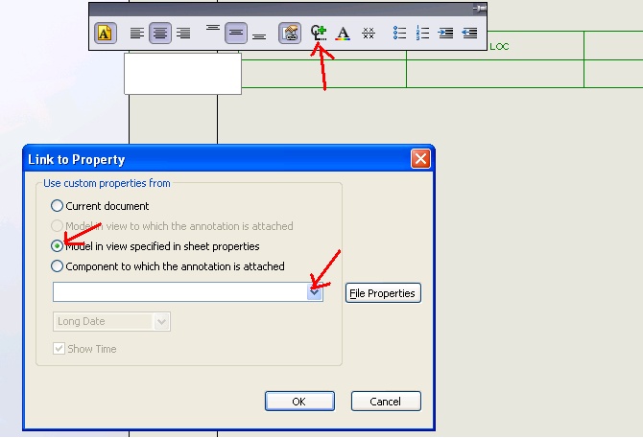Open File Properties dialog
Screen dimensions: 643x438
[x=383, y=293]
